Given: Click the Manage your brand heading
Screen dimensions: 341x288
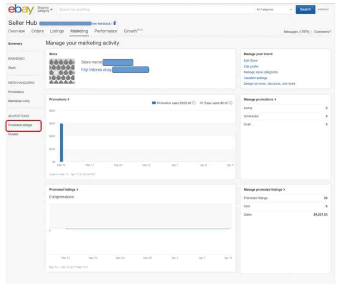Looking at the screenshot, I should pyautogui.click(x=258, y=54).
